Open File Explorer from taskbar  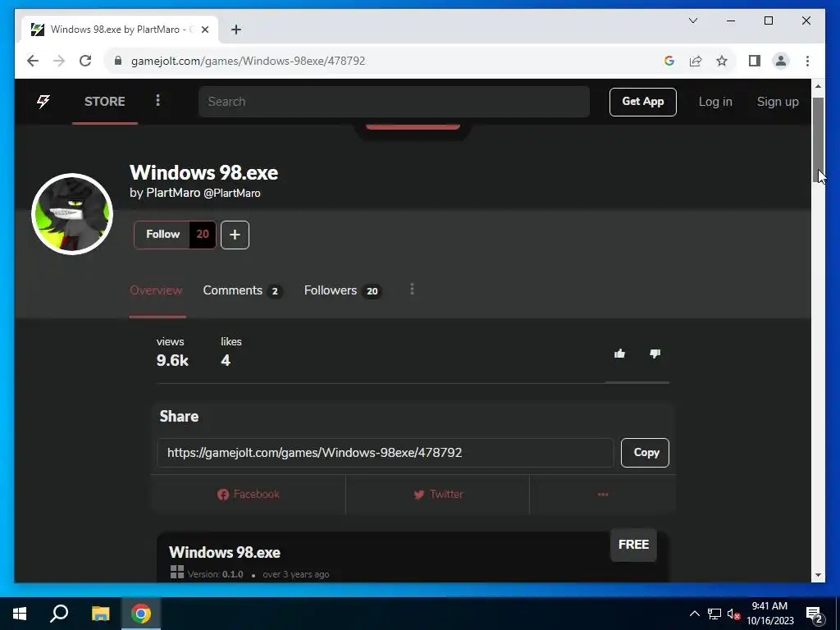[100, 614]
